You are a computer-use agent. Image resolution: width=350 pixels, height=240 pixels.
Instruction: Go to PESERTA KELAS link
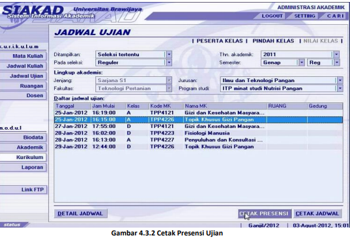click(x=220, y=41)
